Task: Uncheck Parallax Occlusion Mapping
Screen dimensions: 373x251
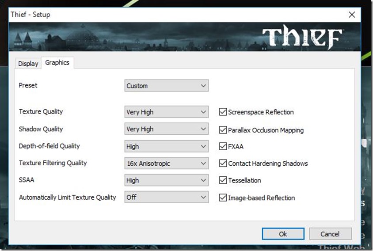Action: tap(223, 130)
